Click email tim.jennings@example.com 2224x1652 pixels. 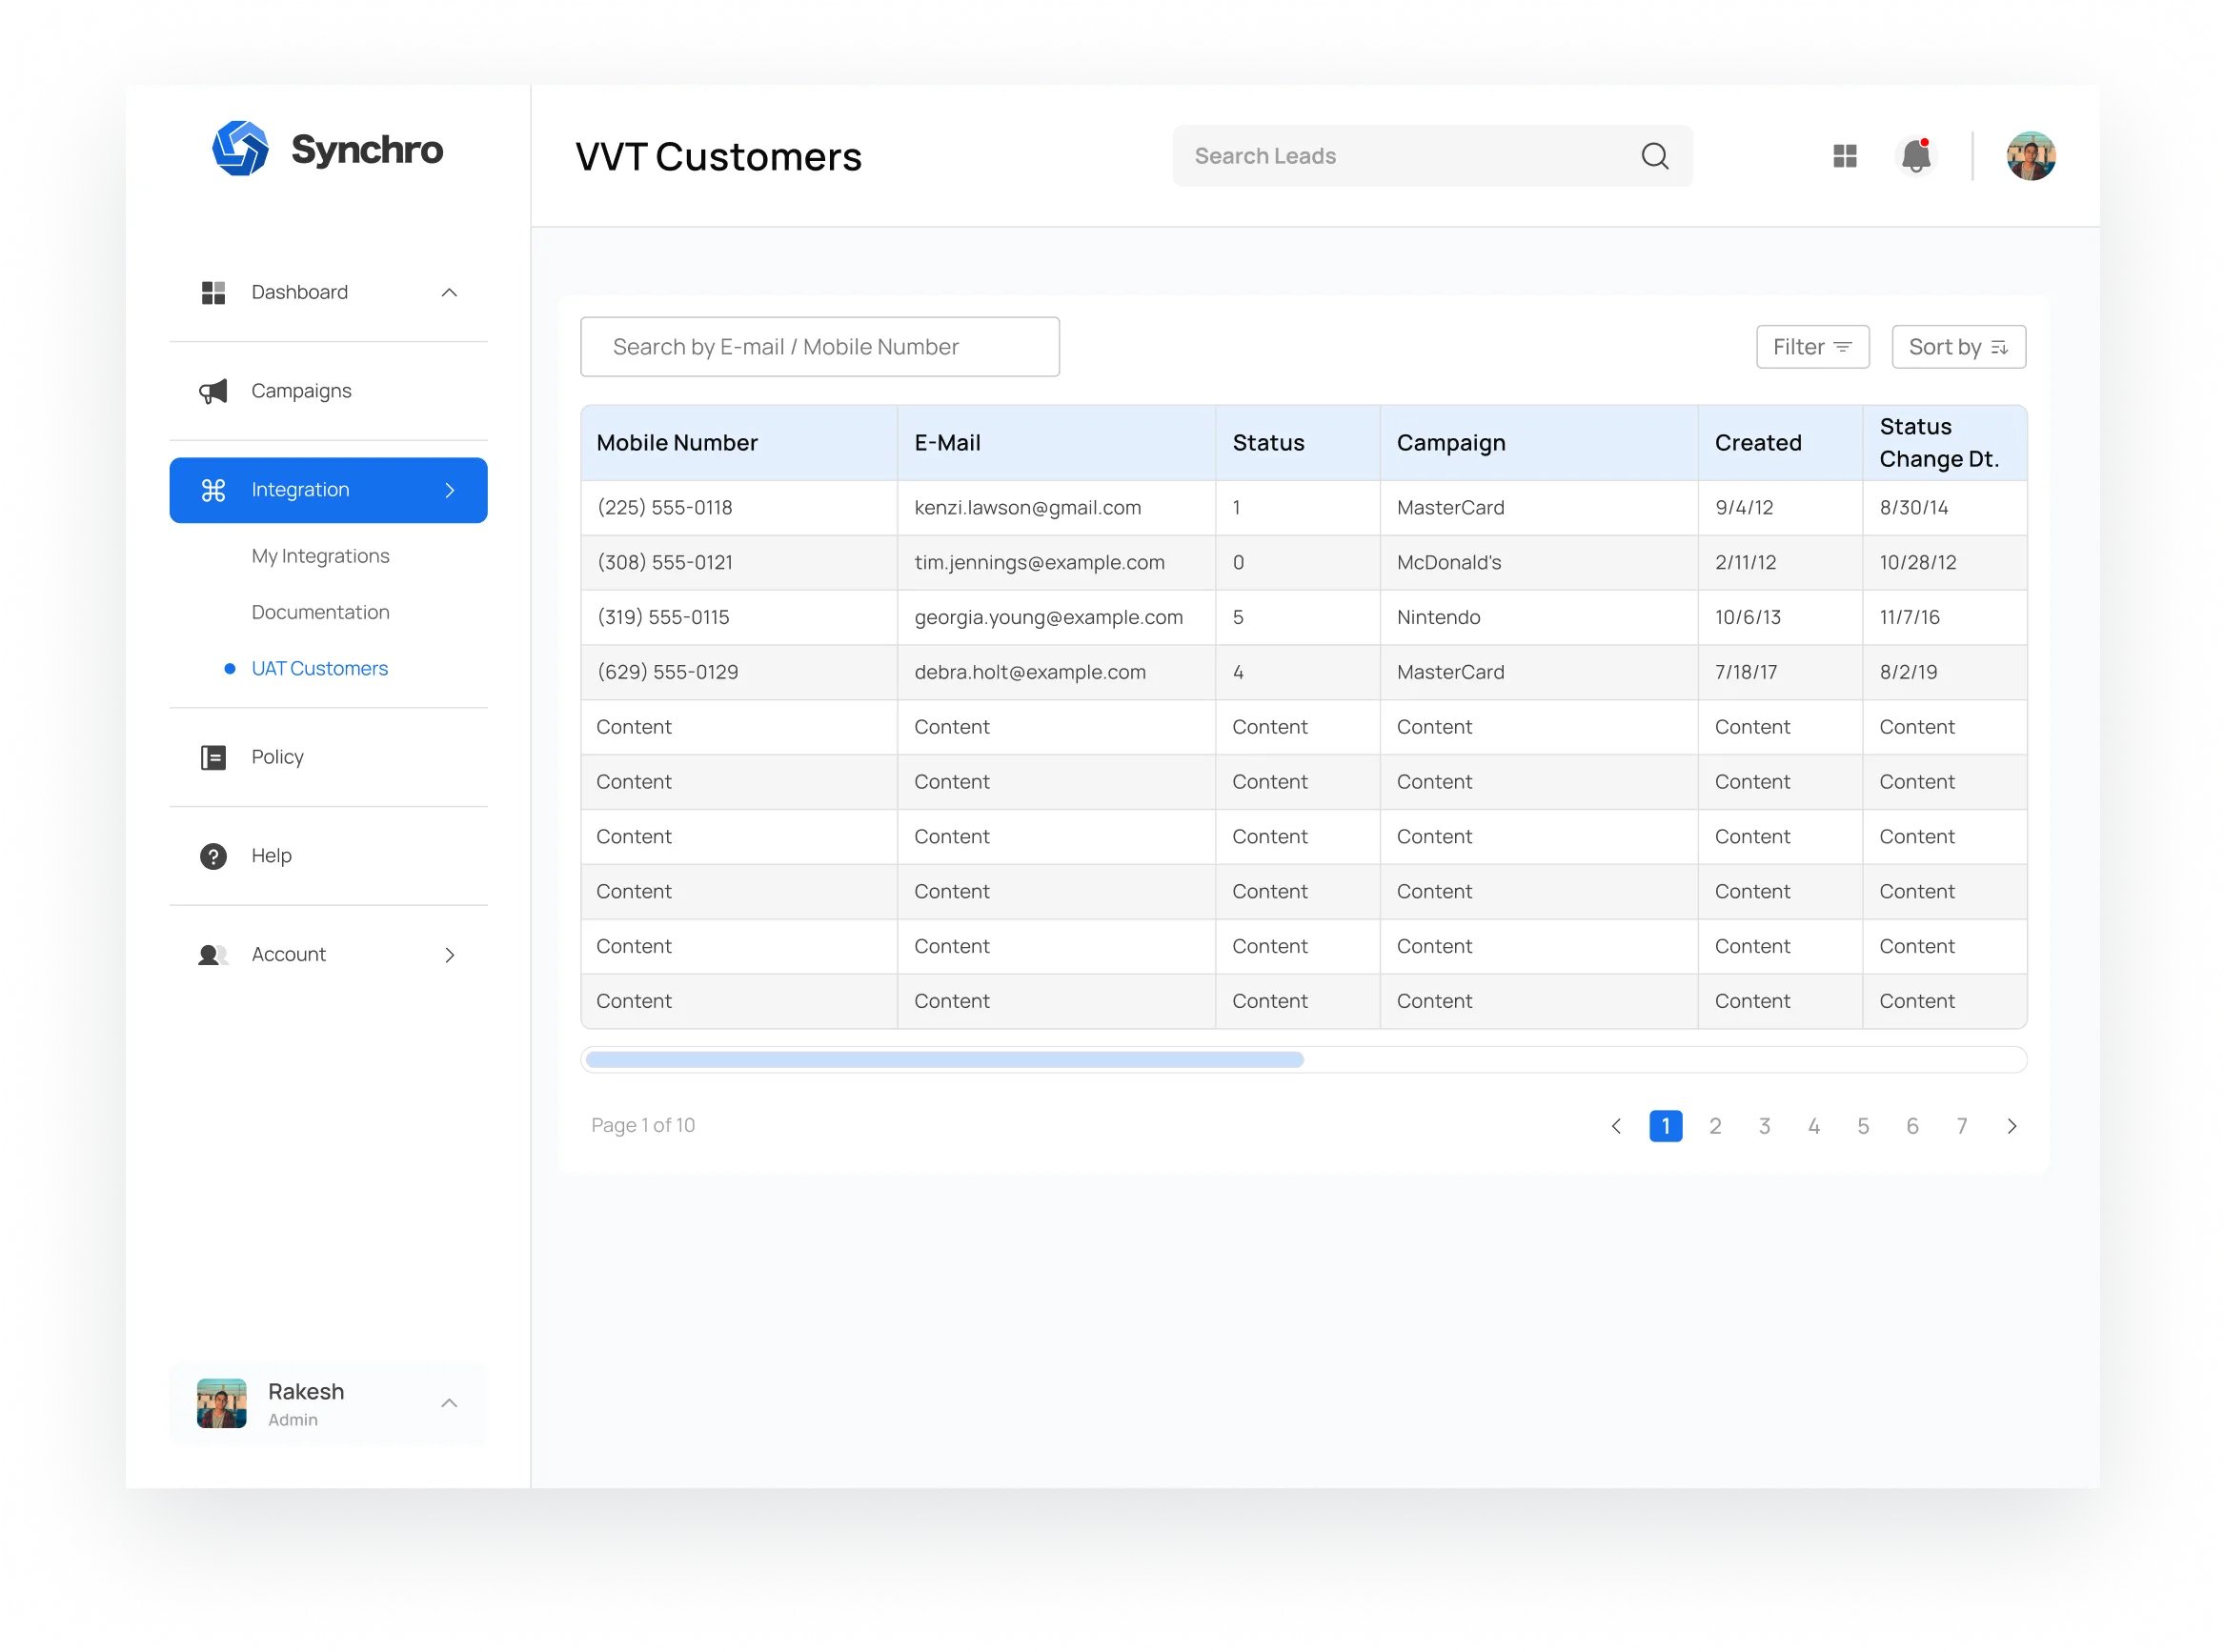click(x=1039, y=563)
